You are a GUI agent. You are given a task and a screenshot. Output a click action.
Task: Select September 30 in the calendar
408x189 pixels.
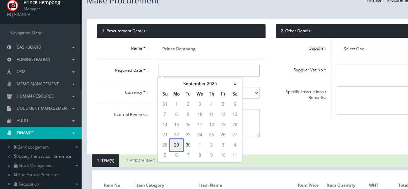coord(188,145)
